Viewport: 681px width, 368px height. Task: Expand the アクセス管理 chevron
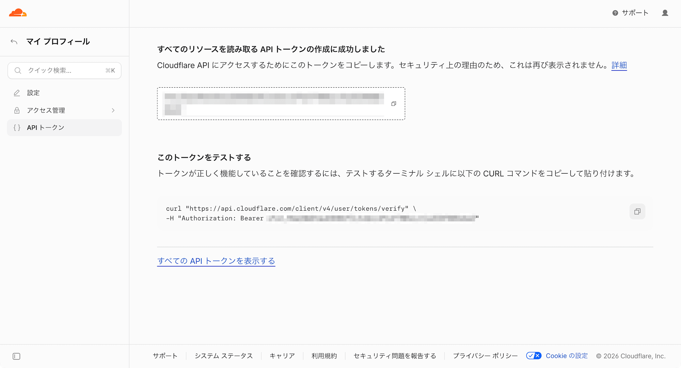(x=113, y=110)
